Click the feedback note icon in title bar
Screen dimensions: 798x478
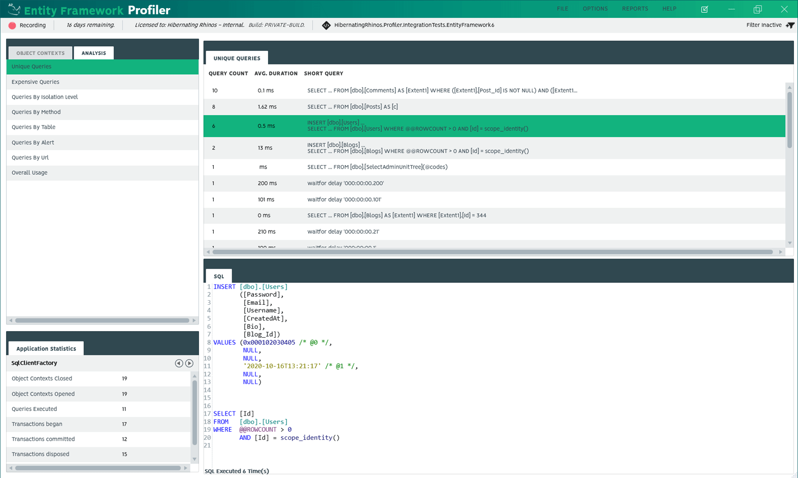(x=705, y=9)
